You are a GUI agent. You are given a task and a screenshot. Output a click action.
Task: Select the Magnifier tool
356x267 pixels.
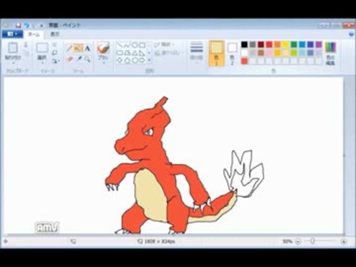coord(88,59)
